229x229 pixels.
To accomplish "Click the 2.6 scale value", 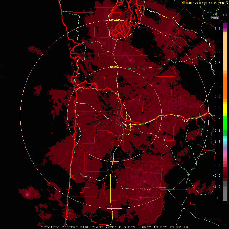I will pyautogui.click(x=218, y=131).
